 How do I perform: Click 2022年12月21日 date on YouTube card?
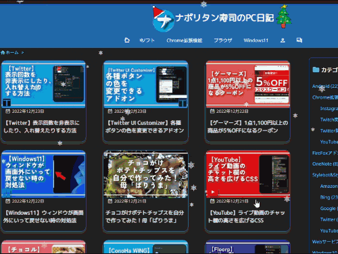(x=233, y=201)
